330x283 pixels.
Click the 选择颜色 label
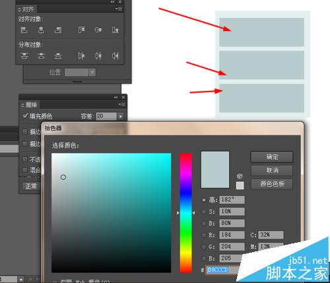click(65, 145)
